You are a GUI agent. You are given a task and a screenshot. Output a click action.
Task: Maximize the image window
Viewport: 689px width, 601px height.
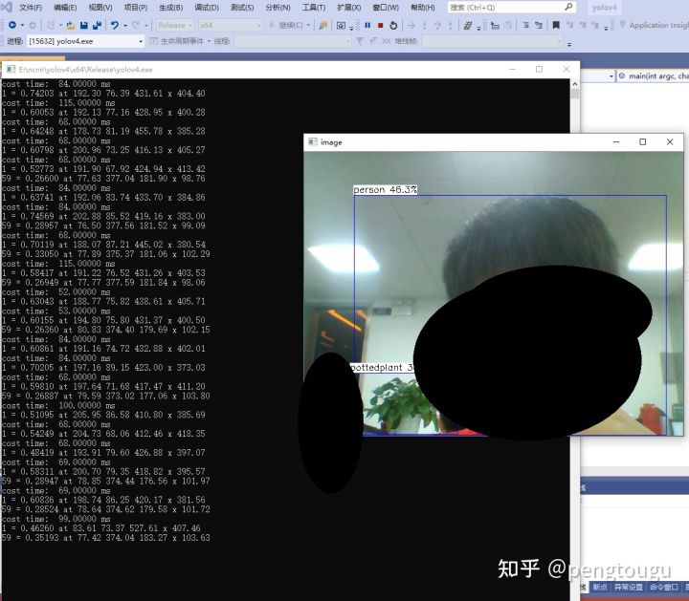pos(642,142)
